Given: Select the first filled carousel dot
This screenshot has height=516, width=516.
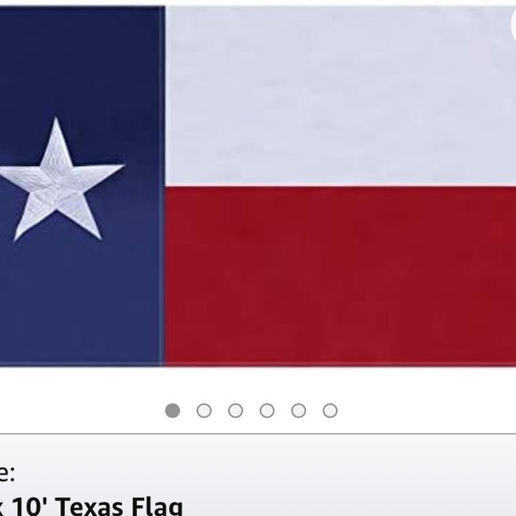Looking at the screenshot, I should pyautogui.click(x=173, y=411).
